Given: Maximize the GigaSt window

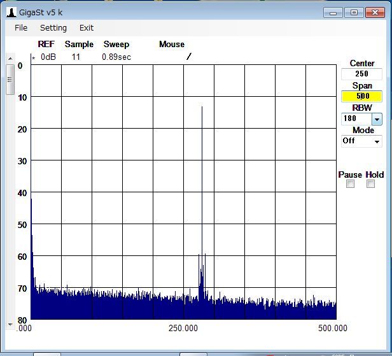Looking at the screenshot, I should coord(354,13).
